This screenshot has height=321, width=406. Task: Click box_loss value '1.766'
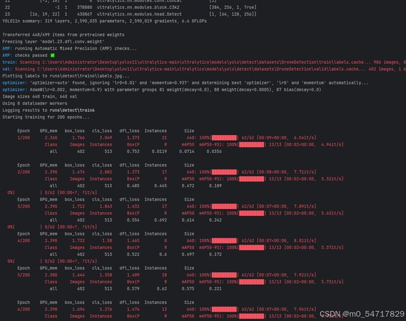[78, 138]
